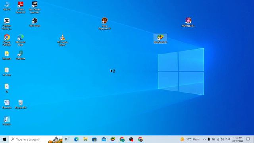Select the AI study folder icon
The height and width of the screenshot is (143, 254).
point(7,71)
